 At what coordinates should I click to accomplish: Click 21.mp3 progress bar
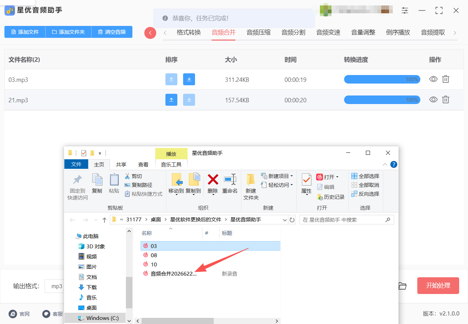click(382, 100)
